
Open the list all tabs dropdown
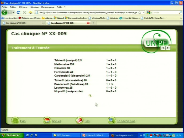182,23
